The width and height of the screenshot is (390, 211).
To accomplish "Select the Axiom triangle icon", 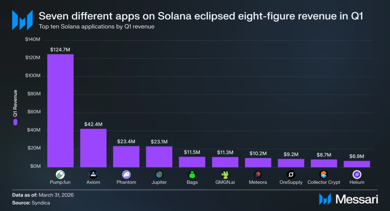I will 93,175.
